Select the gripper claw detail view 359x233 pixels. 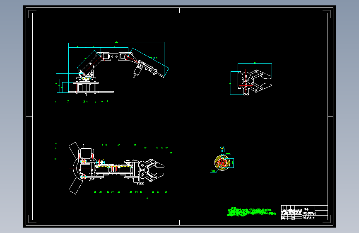(251, 79)
